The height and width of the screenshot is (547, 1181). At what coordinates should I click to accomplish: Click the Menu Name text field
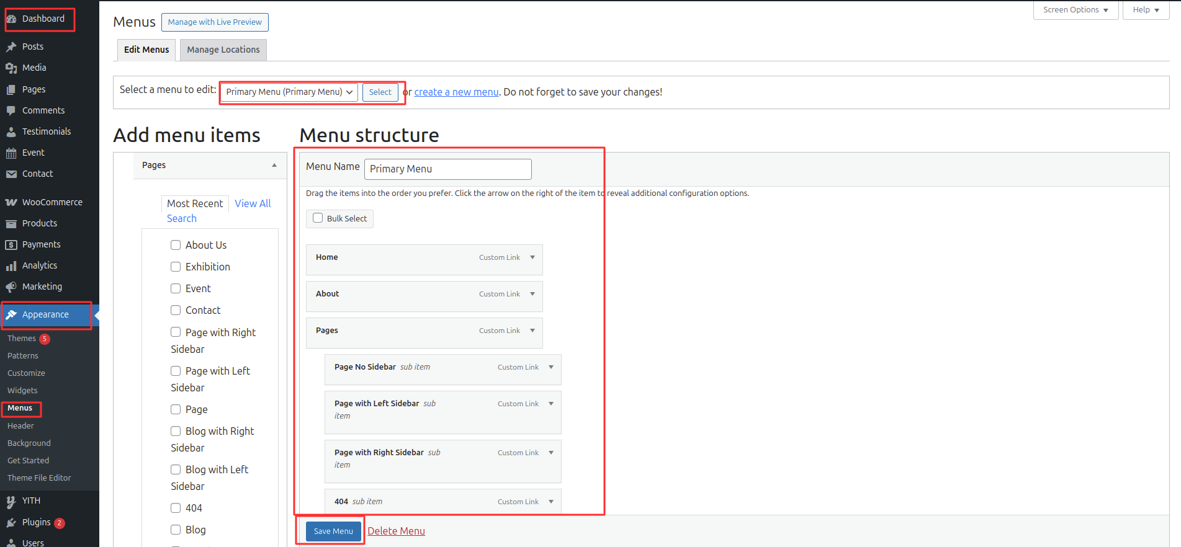tap(447, 169)
